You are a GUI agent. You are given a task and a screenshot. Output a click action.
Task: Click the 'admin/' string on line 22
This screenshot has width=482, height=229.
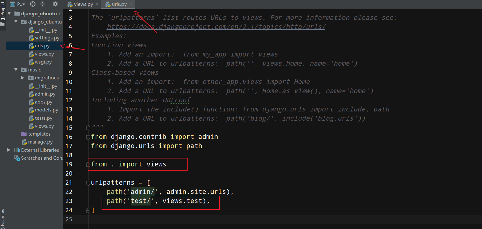(x=143, y=192)
